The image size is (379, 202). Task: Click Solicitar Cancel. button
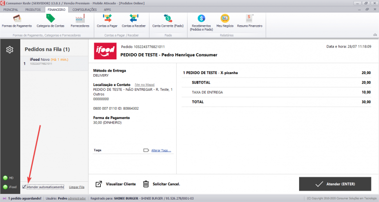pyautogui.click(x=161, y=184)
